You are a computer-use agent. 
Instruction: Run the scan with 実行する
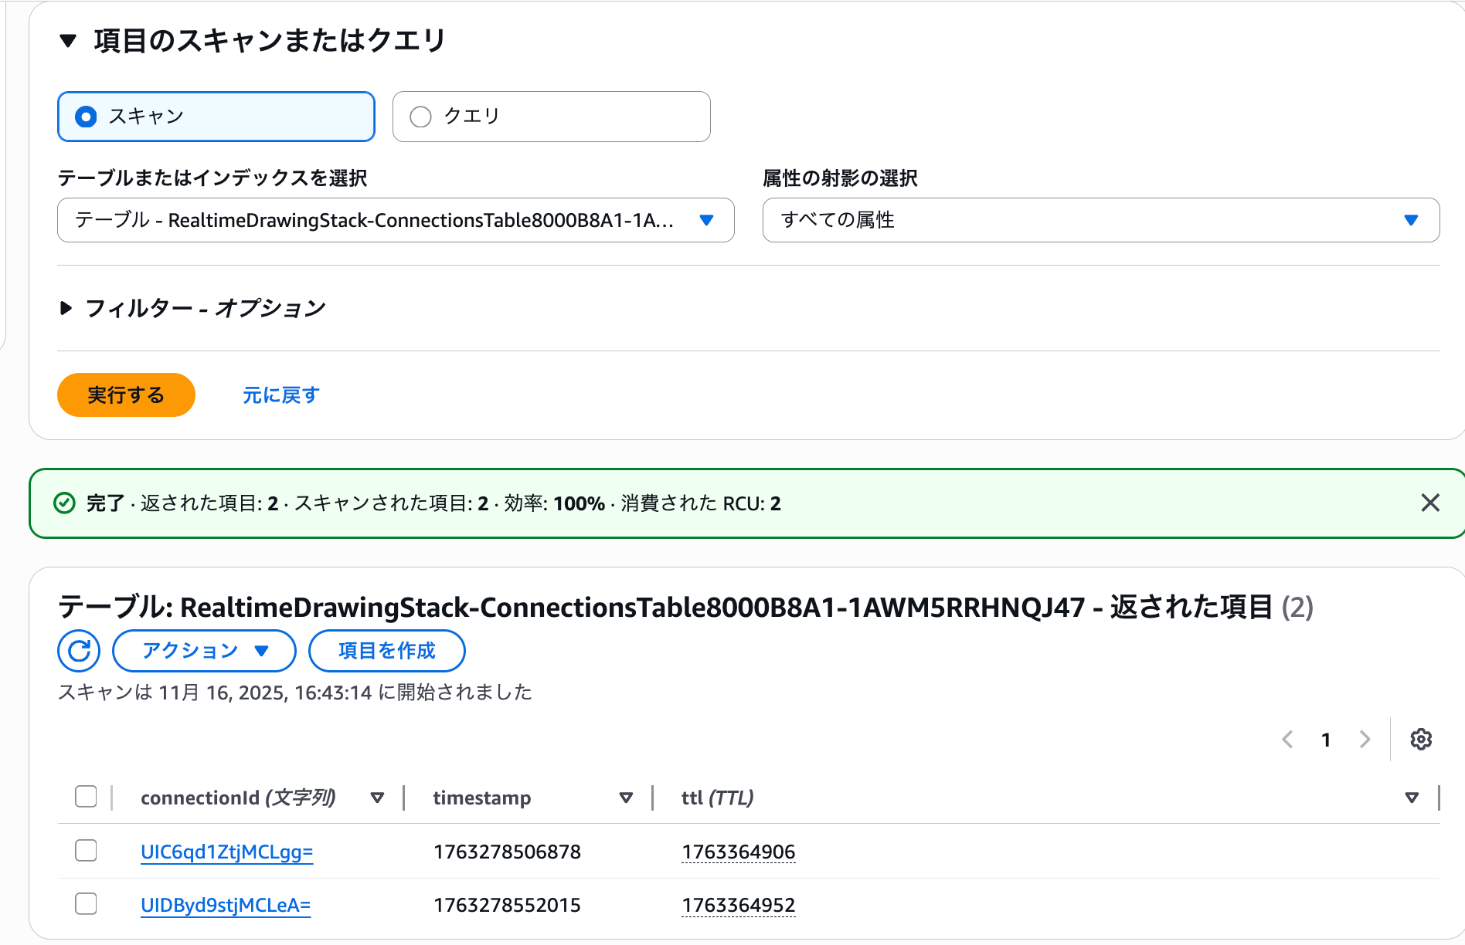(126, 395)
